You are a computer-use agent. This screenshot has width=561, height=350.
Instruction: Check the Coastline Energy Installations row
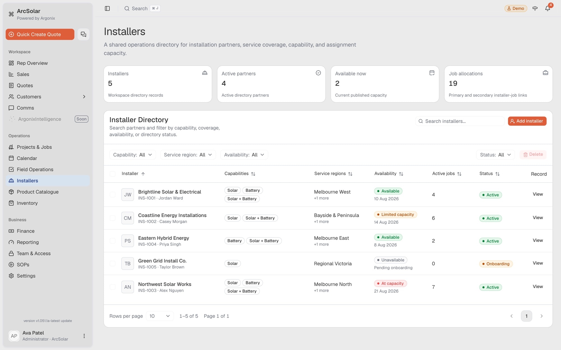point(112,218)
